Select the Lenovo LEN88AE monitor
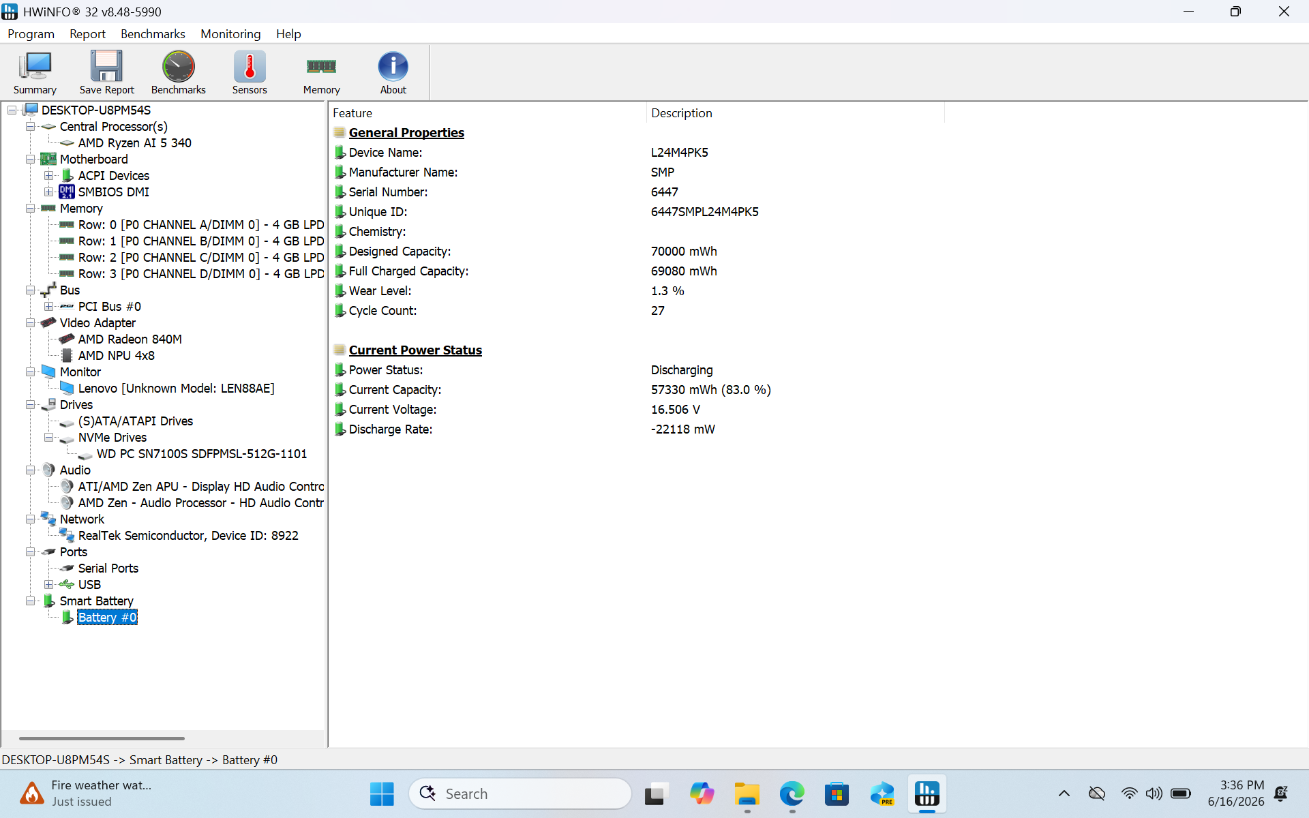 [176, 389]
